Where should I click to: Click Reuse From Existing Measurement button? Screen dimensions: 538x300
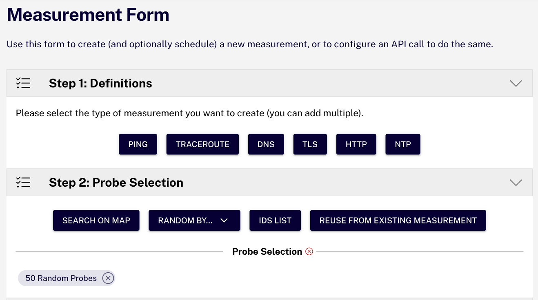[398, 221]
